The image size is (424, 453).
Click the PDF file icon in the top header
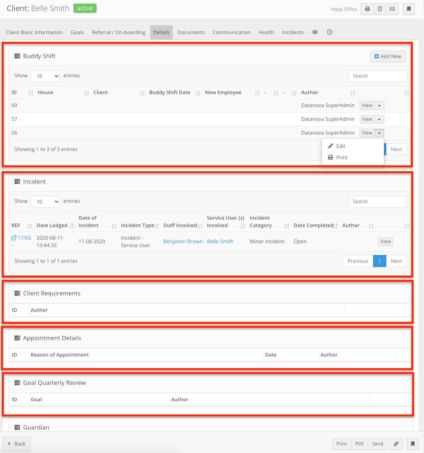coord(380,9)
